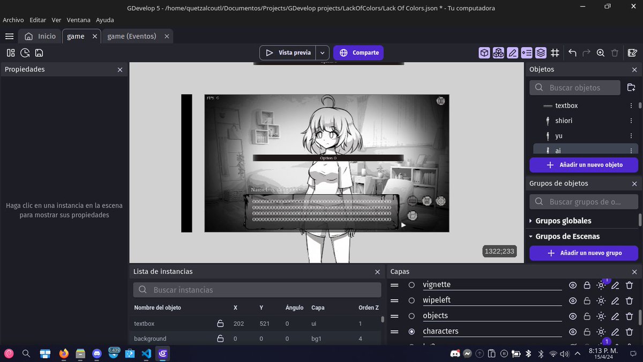The height and width of the screenshot is (362, 643).
Task: Open options menu for yu object
Action: click(631, 136)
